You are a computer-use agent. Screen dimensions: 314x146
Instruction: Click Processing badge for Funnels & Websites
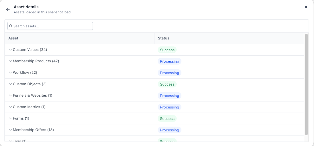[169, 96]
